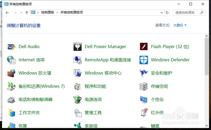
Task: Click the scrollbar up arrow
Action: coord(207,36)
